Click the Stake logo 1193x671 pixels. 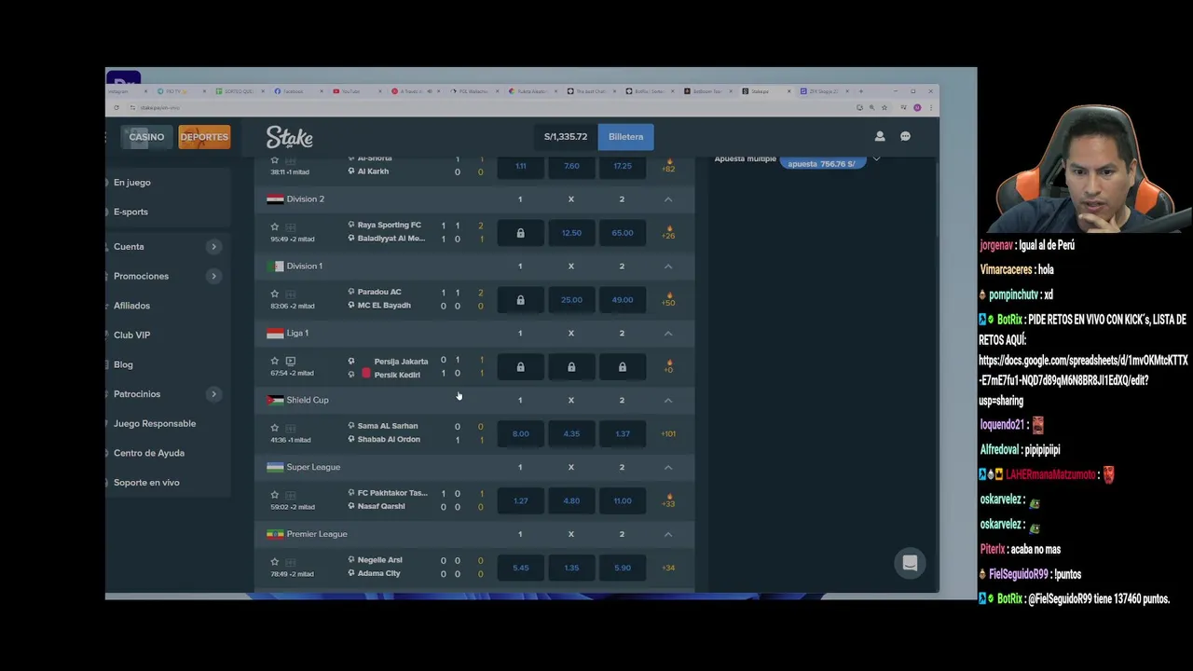[289, 137]
